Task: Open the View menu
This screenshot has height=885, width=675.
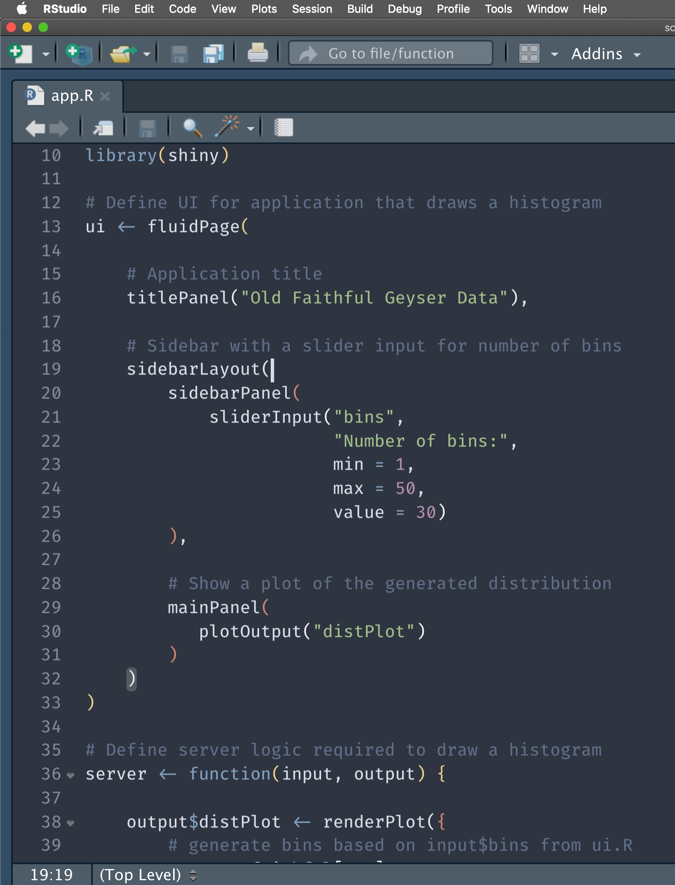Action: tap(224, 8)
